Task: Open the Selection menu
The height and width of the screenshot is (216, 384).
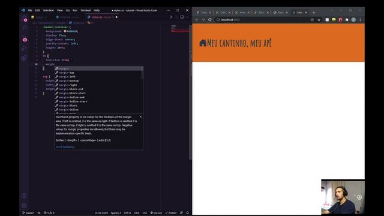Action: coord(48,10)
